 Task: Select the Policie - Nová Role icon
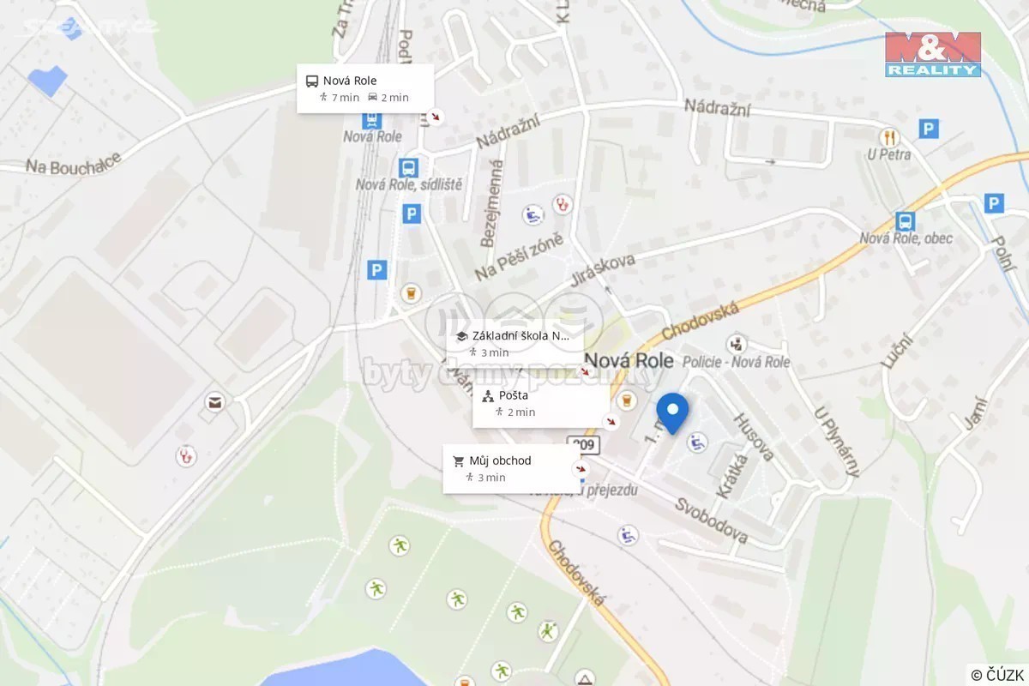(x=736, y=345)
